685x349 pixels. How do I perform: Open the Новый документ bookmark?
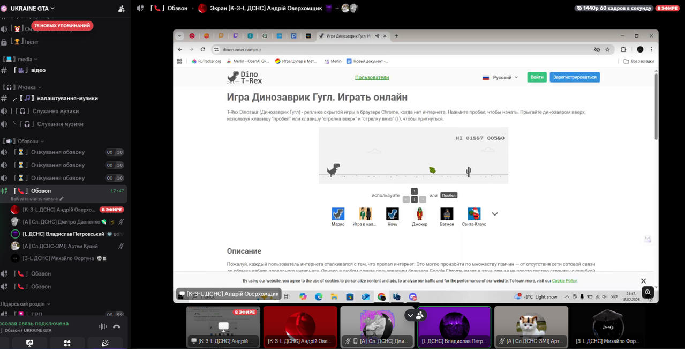367,62
